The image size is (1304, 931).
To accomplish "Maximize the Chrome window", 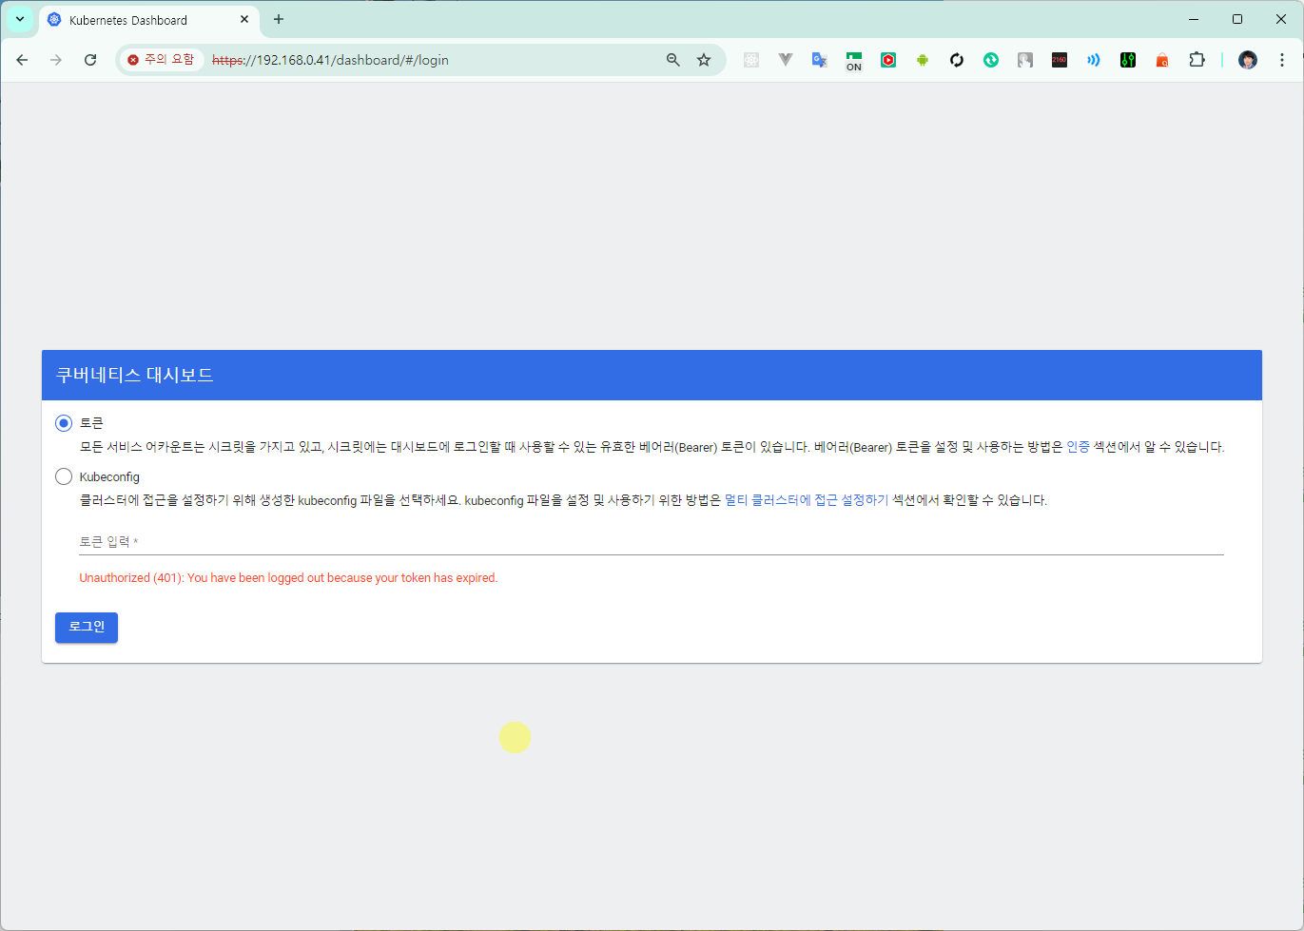I will 1237,19.
